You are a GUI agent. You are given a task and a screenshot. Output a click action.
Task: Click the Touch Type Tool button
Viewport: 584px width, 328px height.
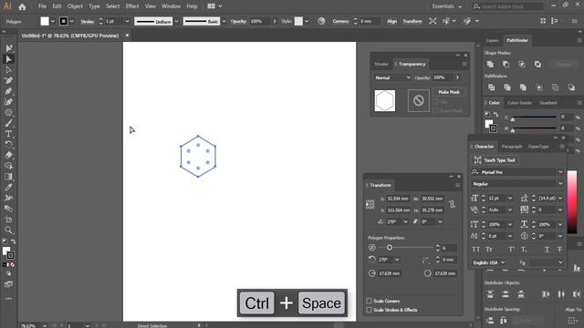495,160
